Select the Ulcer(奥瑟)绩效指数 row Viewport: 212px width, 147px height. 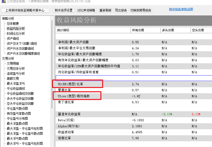134,96
